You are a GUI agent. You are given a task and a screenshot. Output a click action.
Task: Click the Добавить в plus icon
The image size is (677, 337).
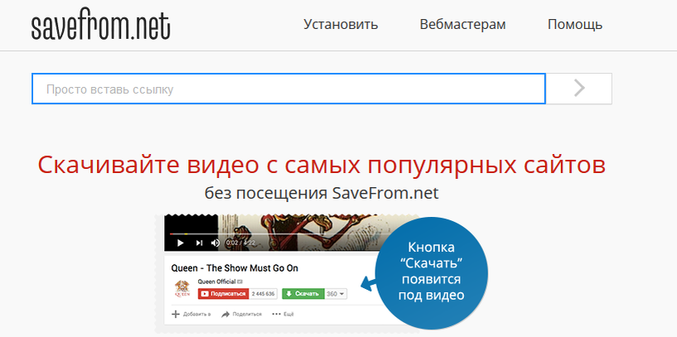pyautogui.click(x=176, y=314)
